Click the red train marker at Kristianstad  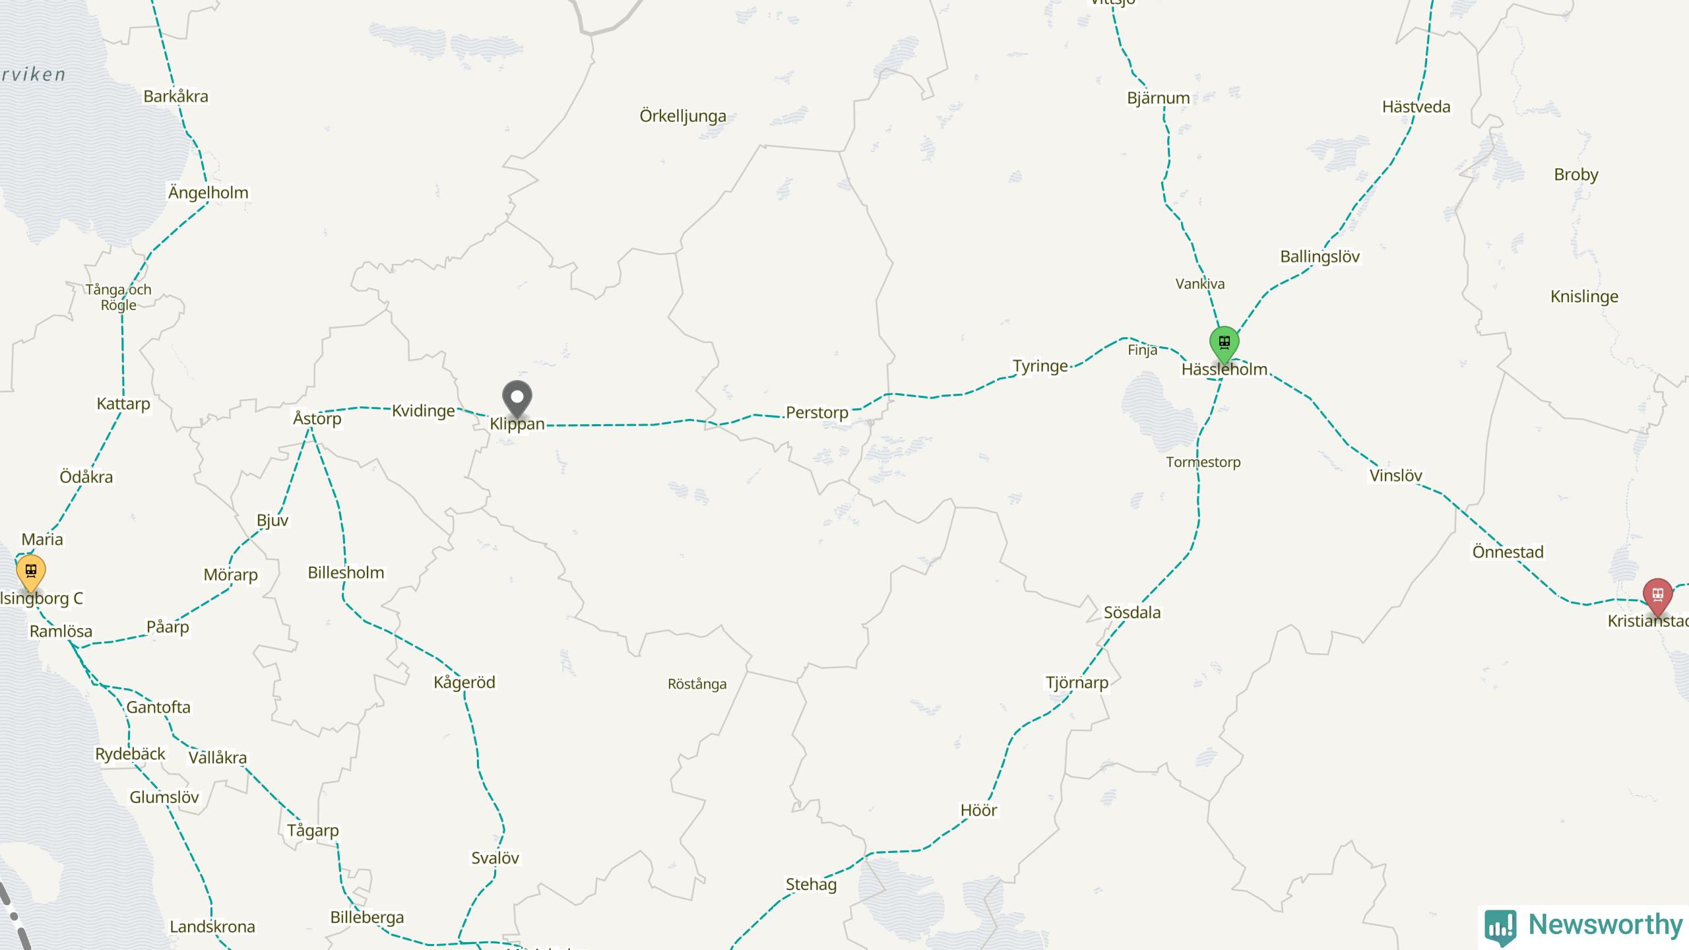[x=1657, y=597]
